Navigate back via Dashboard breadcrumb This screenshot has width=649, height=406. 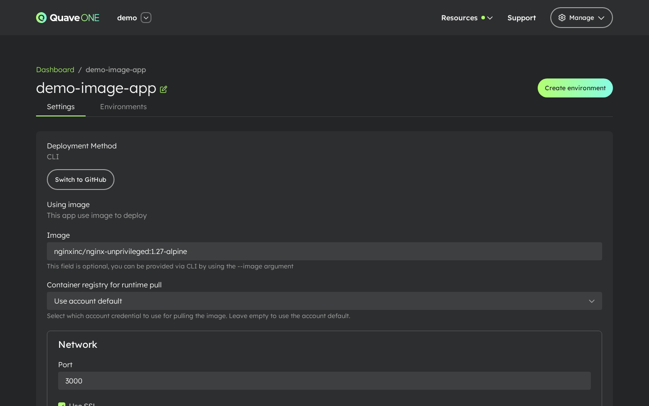[55, 69]
